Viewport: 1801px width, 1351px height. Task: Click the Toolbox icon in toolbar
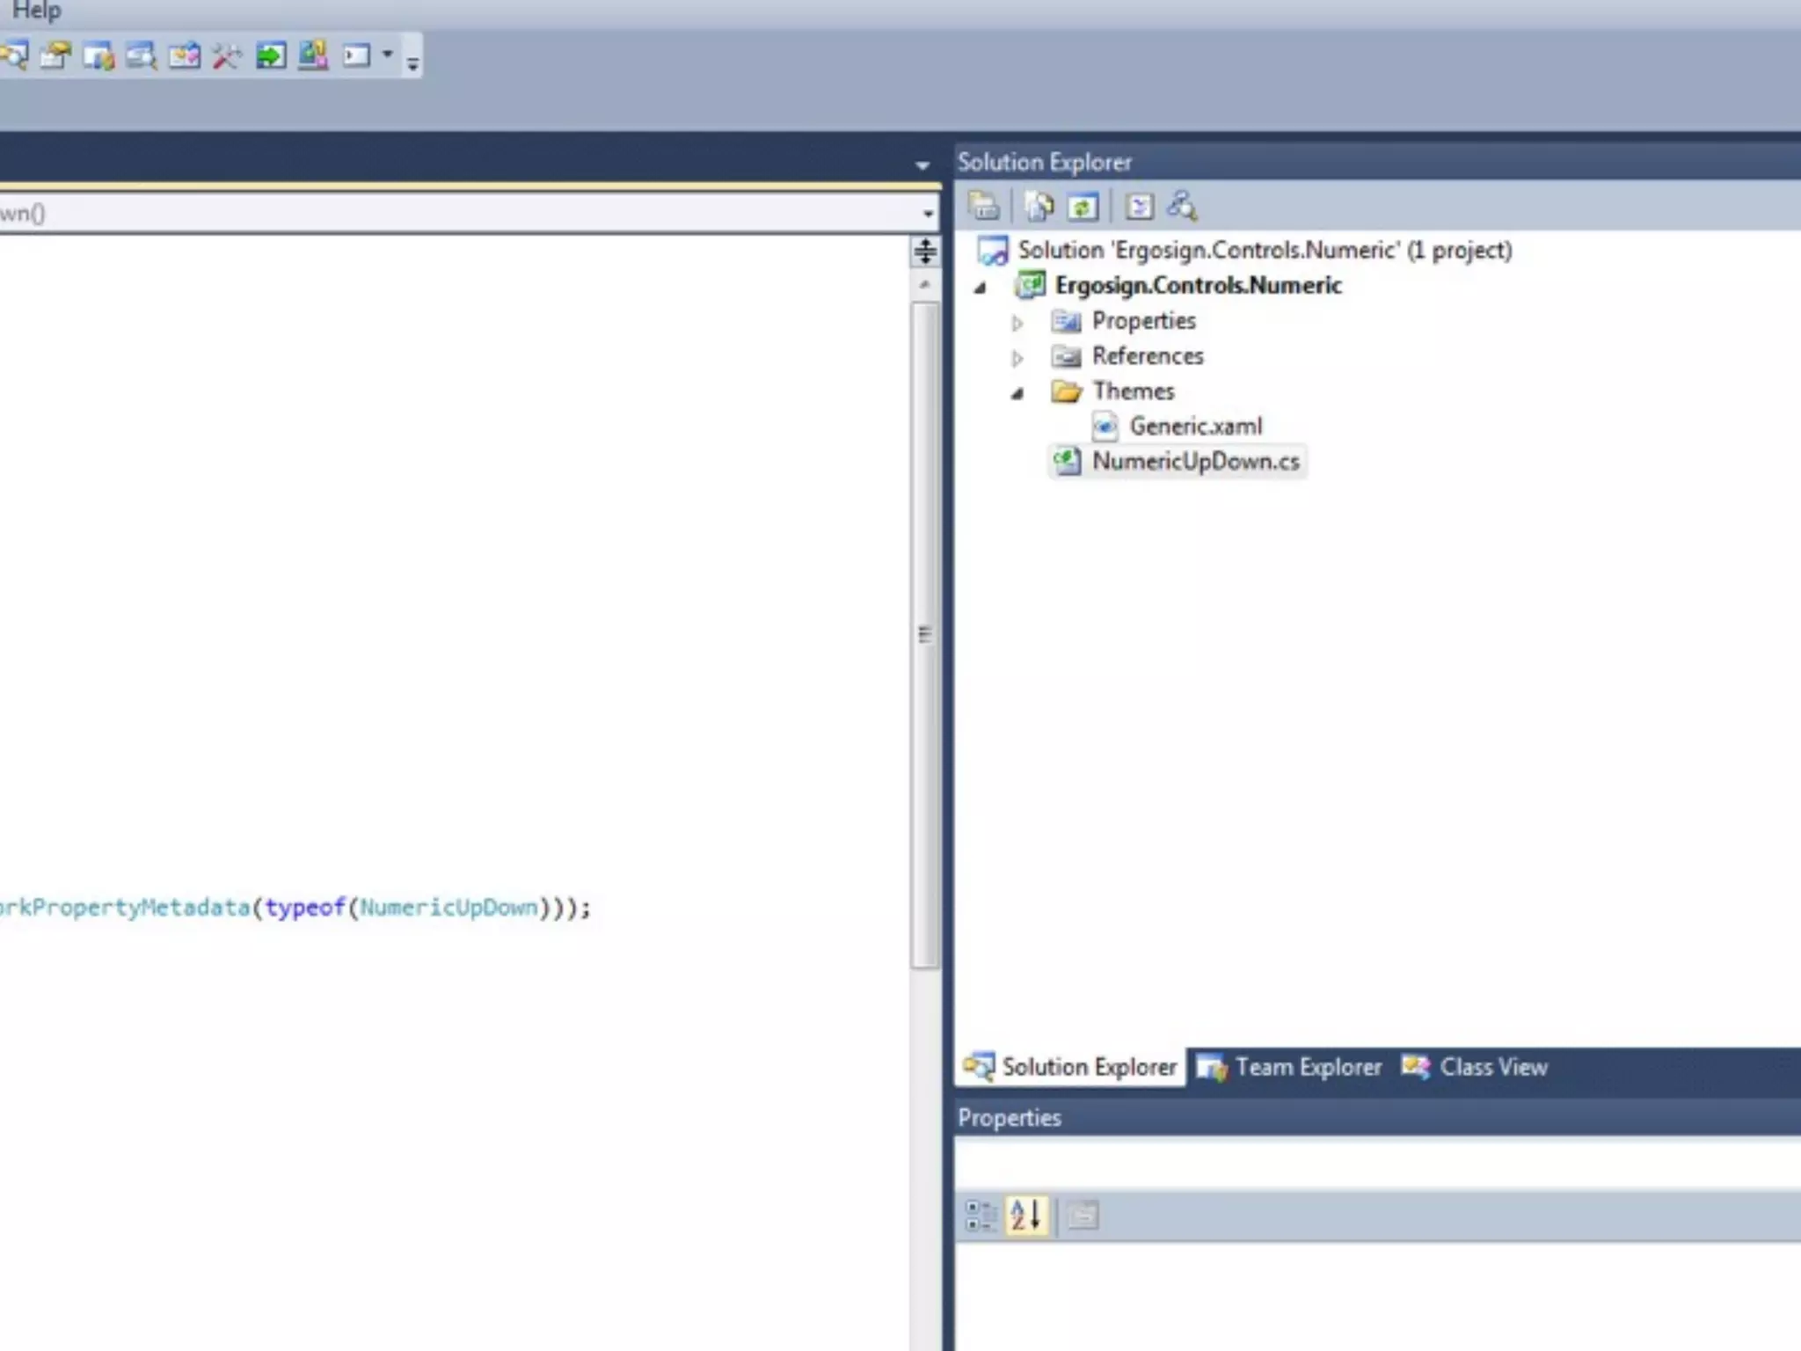(x=227, y=57)
